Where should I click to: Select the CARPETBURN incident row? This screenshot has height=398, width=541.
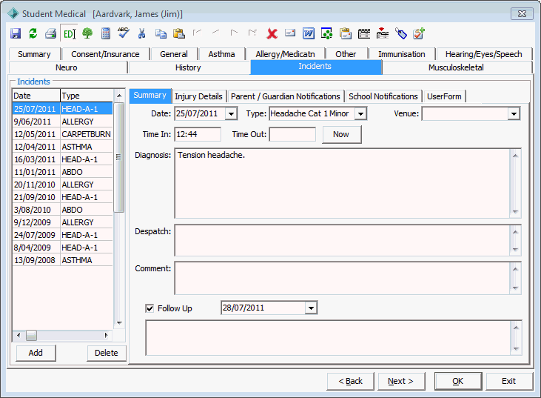click(62, 134)
